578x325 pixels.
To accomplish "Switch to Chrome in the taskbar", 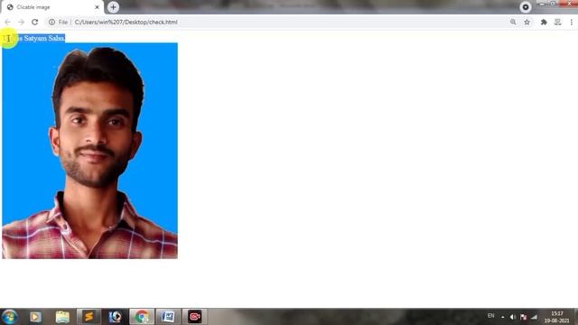I will (x=142, y=317).
